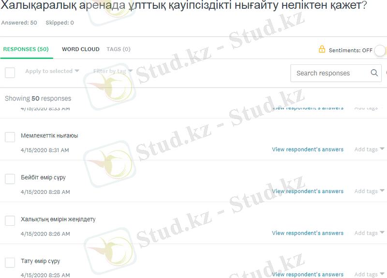Switch to the Word Cloud tab
387x278 pixels.
click(80, 49)
